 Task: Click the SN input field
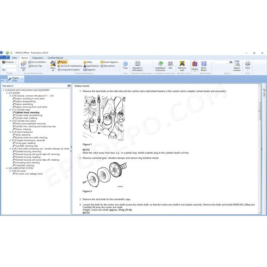pos(11,70)
